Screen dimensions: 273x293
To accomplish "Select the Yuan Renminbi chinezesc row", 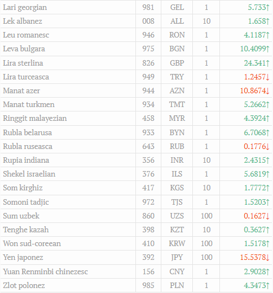I will [136, 271].
